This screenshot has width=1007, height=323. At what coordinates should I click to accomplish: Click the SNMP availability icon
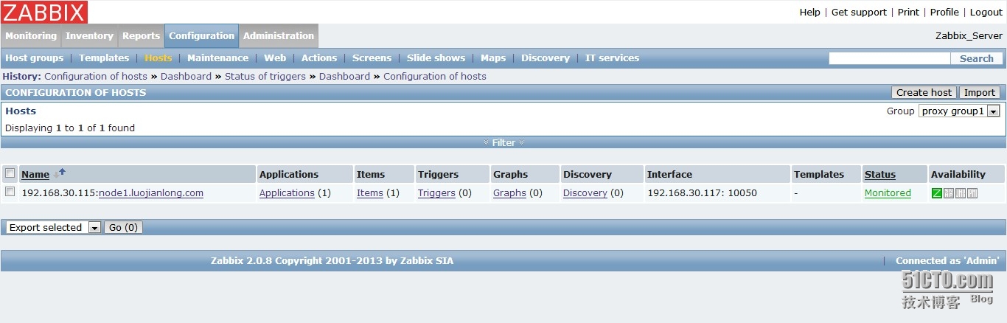click(x=949, y=193)
